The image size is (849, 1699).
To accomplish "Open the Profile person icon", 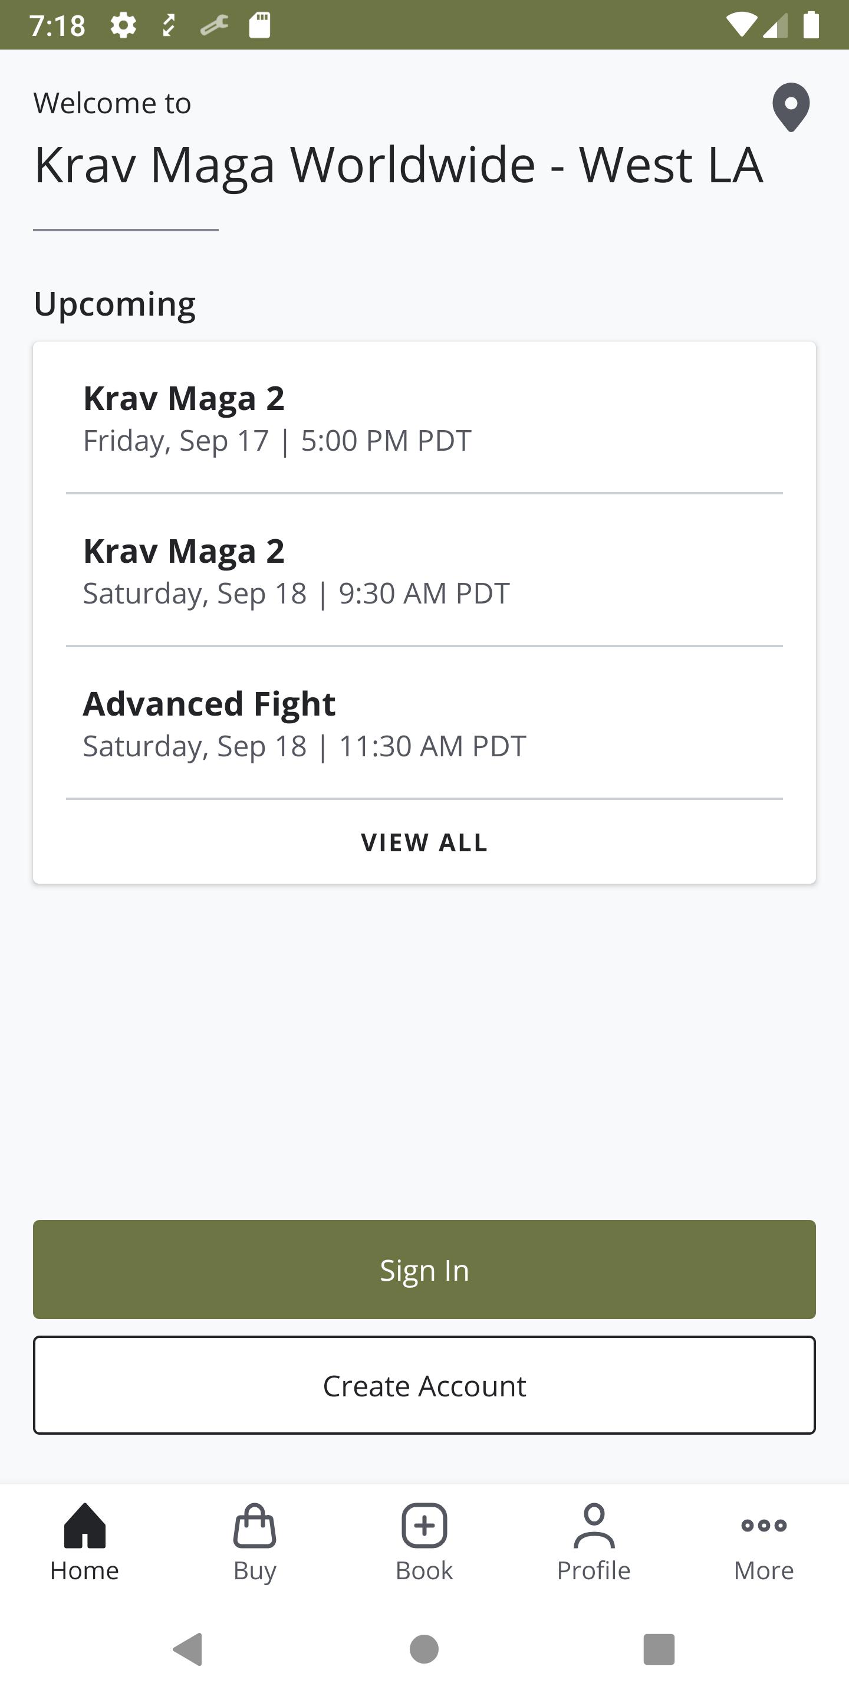I will [x=594, y=1526].
